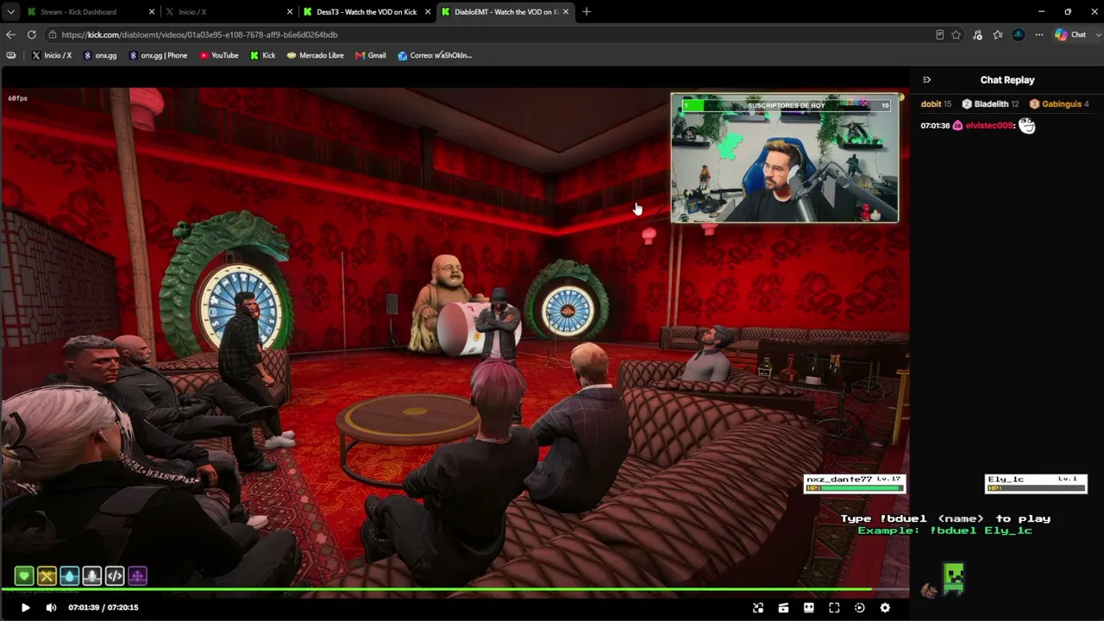1104x621 pixels.
Task: Open the favorites list in the toolbar
Action: click(998, 34)
